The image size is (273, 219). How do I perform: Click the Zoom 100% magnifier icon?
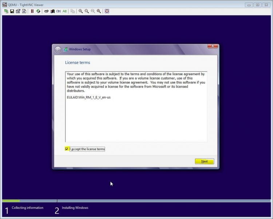[93, 11]
